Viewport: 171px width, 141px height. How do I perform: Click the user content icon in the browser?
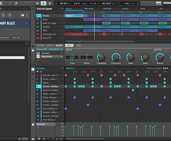[x=27, y=15]
